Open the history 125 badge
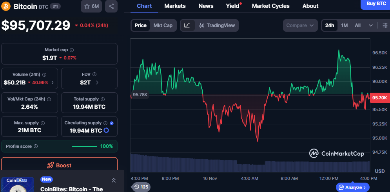The width and height of the screenshot is (390, 192). pos(141,187)
